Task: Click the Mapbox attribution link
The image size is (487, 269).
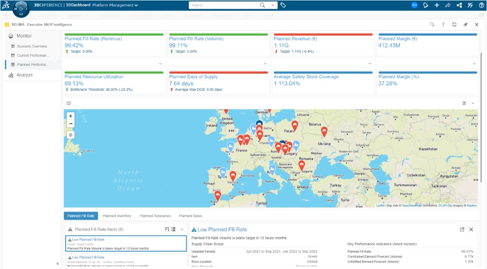Action: pyautogui.click(x=471, y=206)
